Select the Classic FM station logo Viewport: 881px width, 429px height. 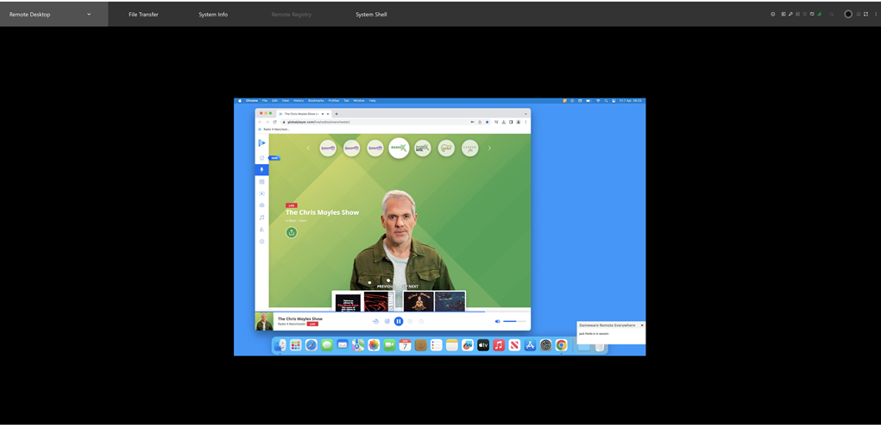coord(469,148)
